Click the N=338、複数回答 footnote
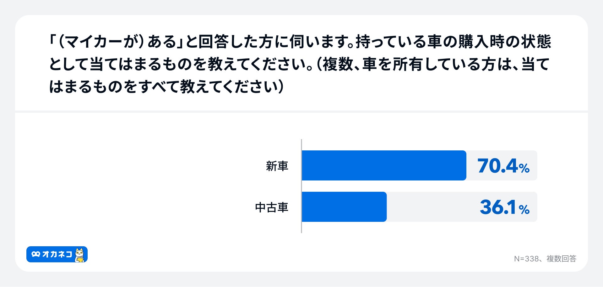The height and width of the screenshot is (287, 603). click(x=545, y=258)
